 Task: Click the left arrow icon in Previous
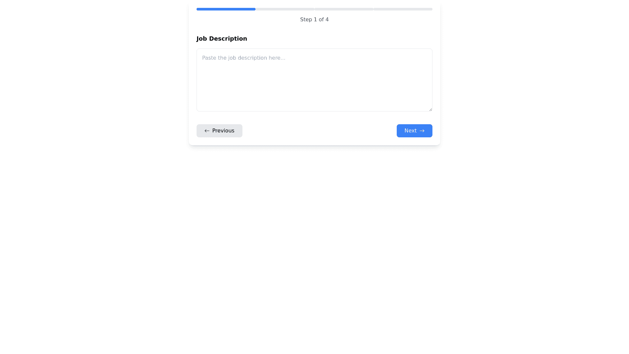[207, 131]
